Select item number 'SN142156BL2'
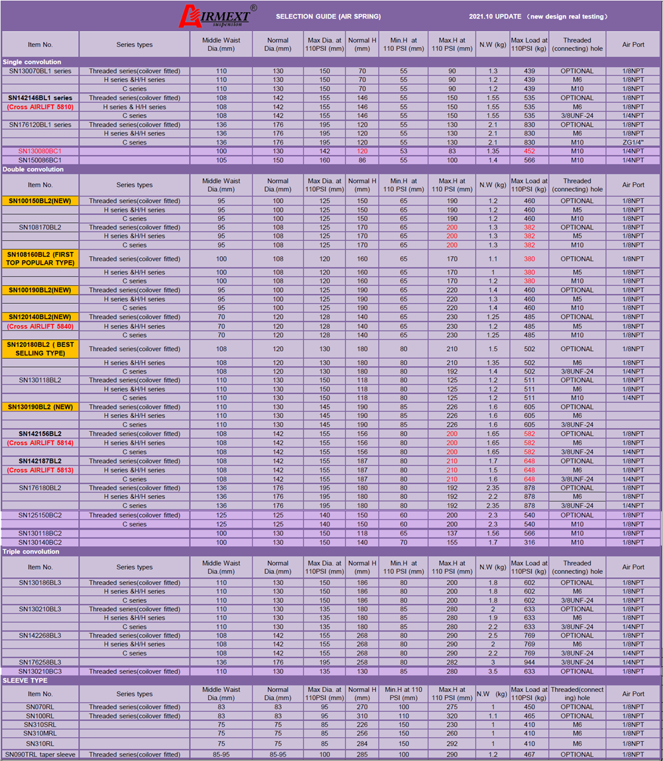Viewport: 663px width, 761px height. coord(40,434)
